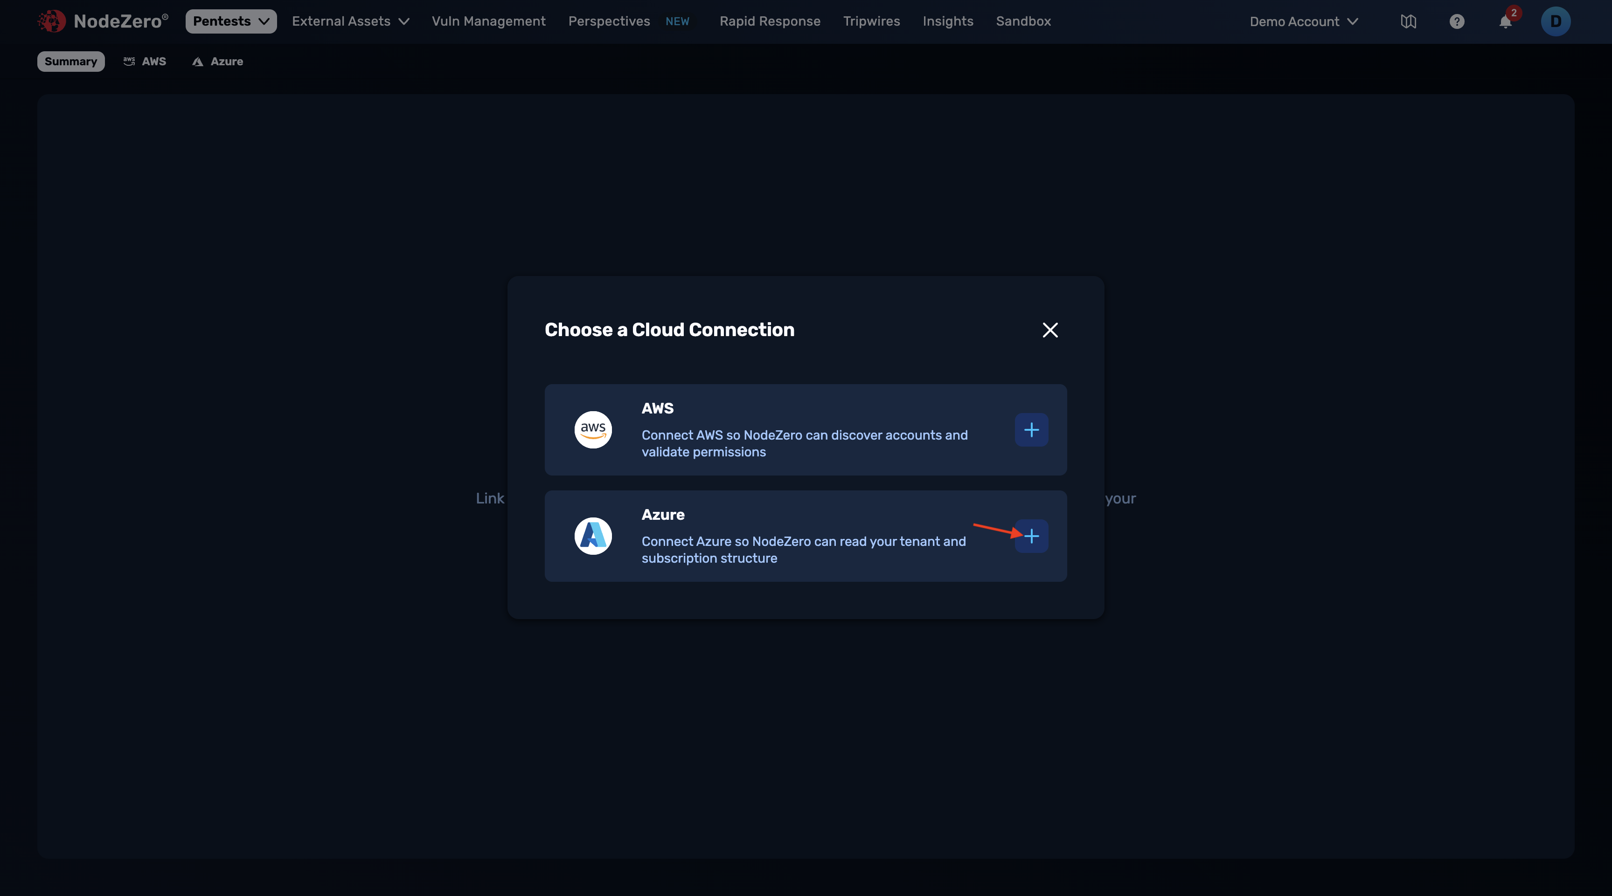Viewport: 1612px width, 896px height.
Task: Open Vuln Management from the navigation bar
Action: pyautogui.click(x=488, y=21)
